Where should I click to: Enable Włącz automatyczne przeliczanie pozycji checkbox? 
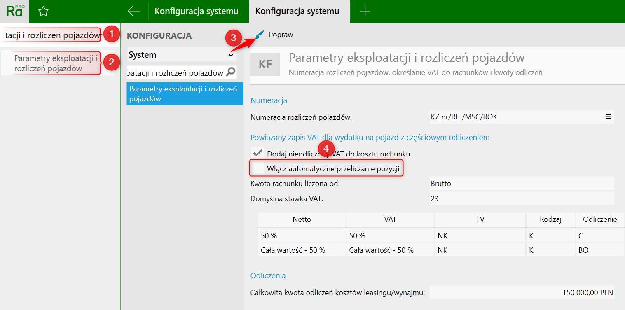258,168
